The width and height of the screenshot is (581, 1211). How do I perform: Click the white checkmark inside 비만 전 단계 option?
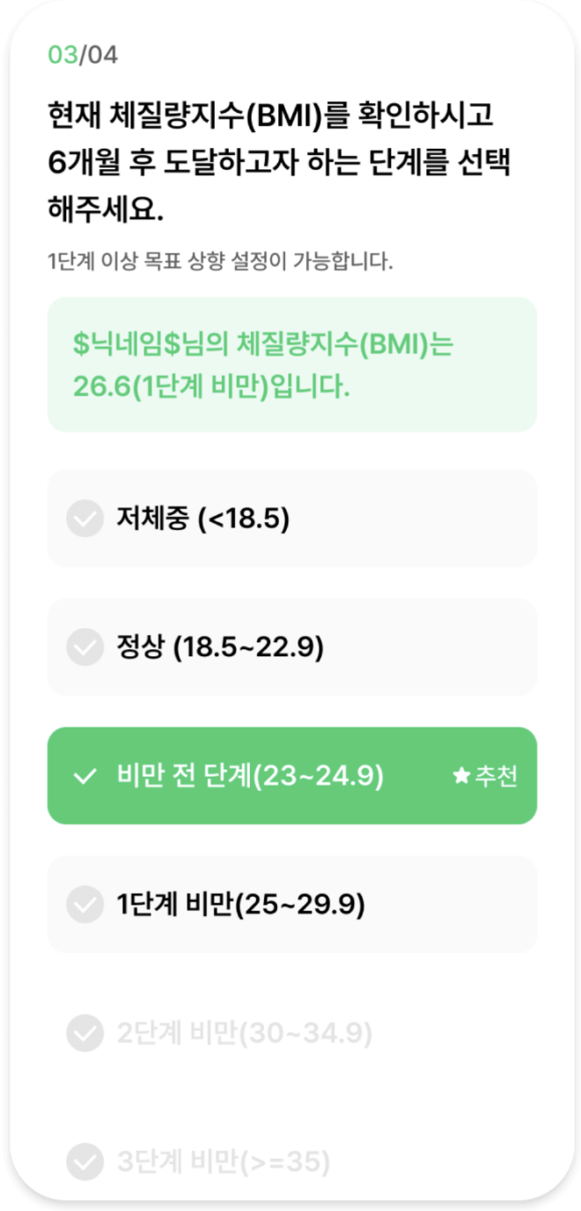84,776
